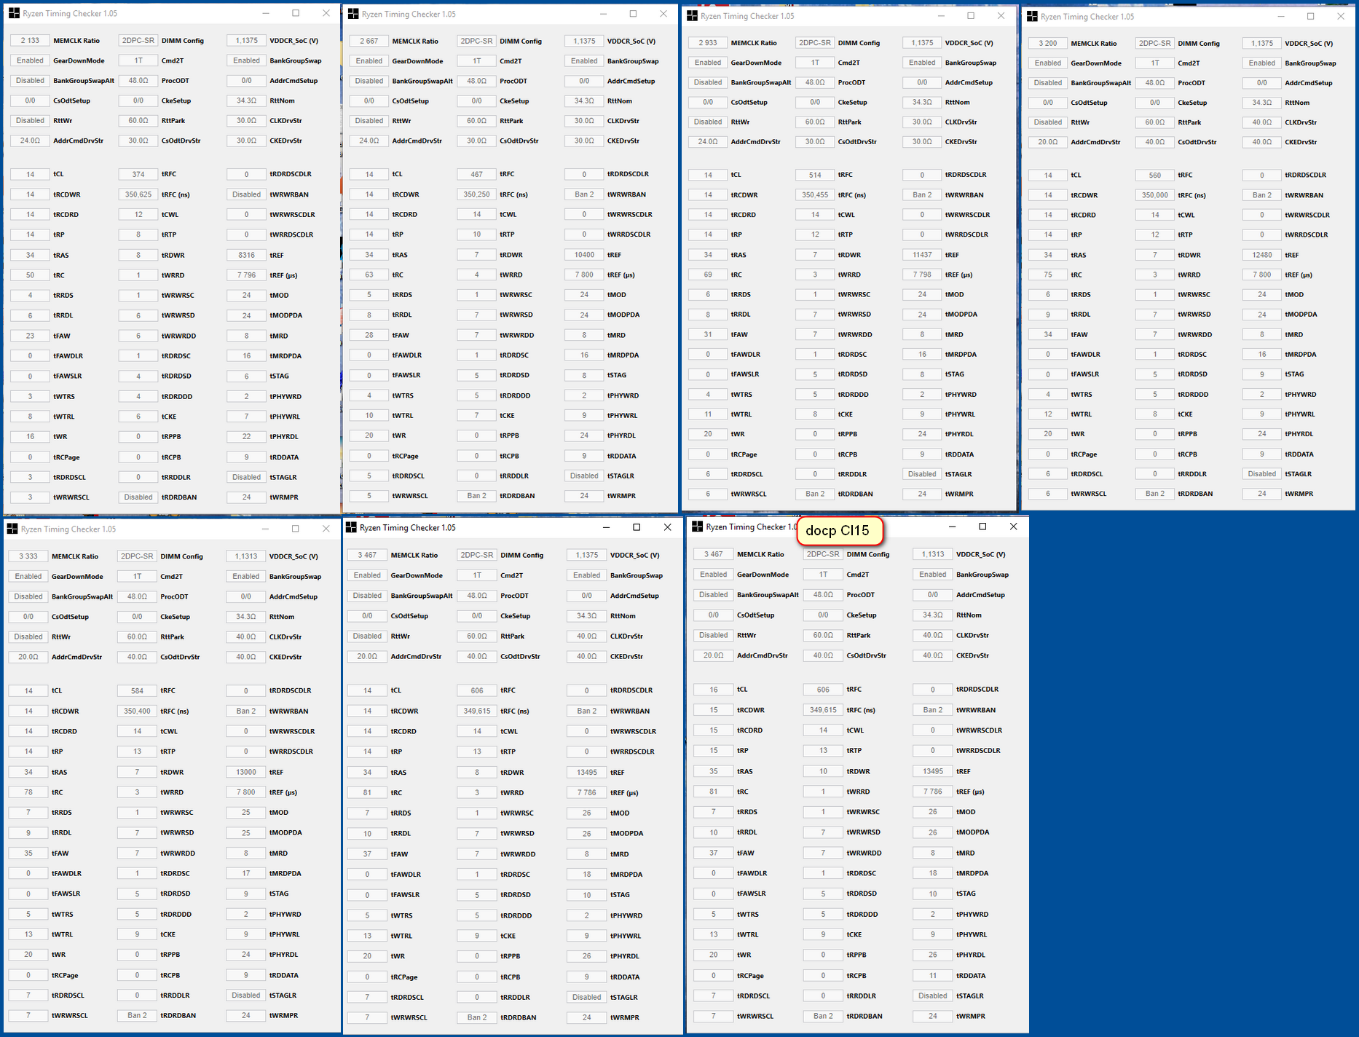Select the MEMCLK Ratio field showing 3 200

click(x=1048, y=44)
